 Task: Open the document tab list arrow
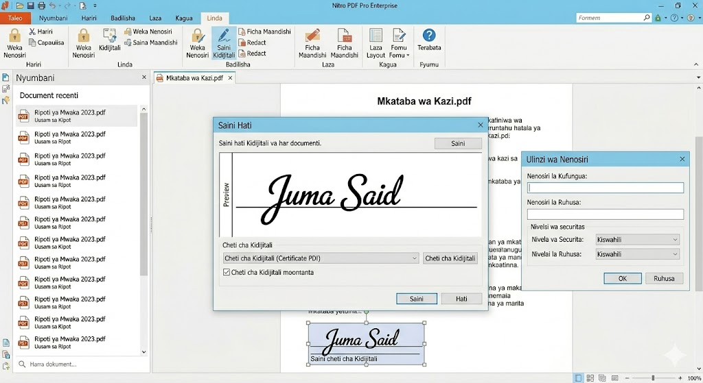[x=698, y=78]
